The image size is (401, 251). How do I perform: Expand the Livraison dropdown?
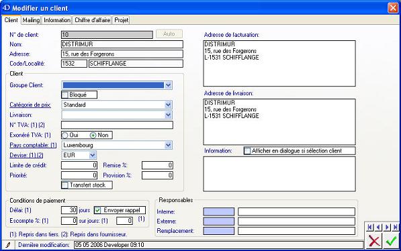tap(168, 115)
